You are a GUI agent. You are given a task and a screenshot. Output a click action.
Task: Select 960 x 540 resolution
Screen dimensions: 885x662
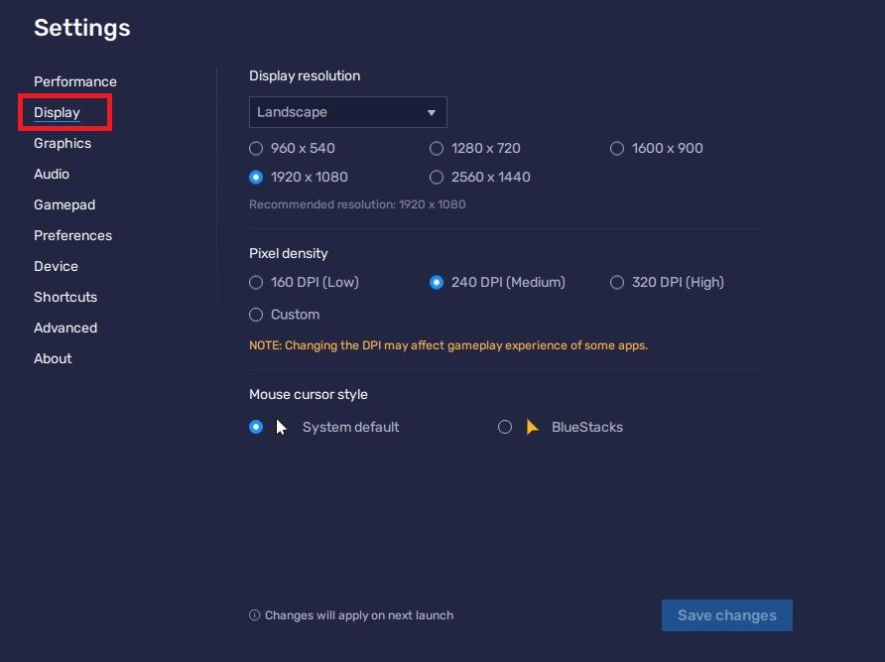tap(256, 148)
